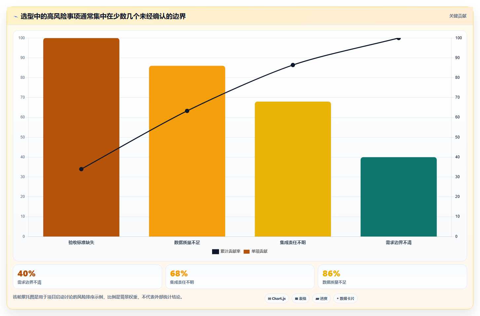Viewport: 480px width, 316px height.
Task: Click the 数据卡片 tag
Action: click(x=346, y=299)
